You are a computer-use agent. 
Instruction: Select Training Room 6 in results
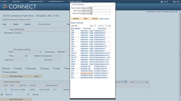pyautogui.click(x=100, y=33)
